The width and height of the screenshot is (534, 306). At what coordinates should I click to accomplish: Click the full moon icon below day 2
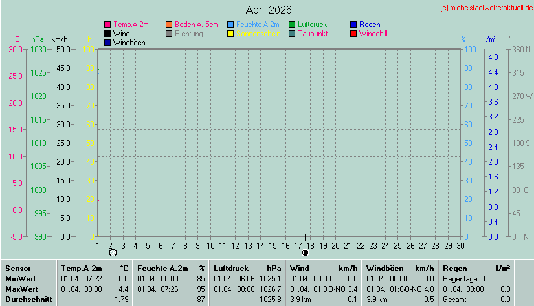click(113, 252)
